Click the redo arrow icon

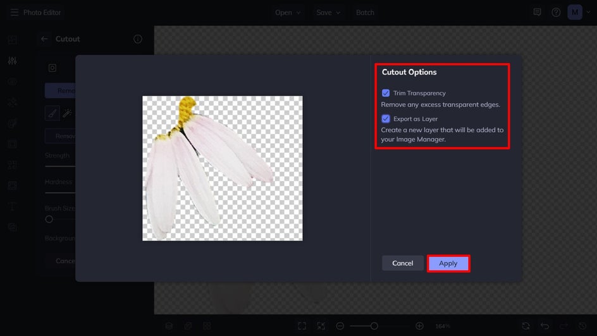point(564,326)
